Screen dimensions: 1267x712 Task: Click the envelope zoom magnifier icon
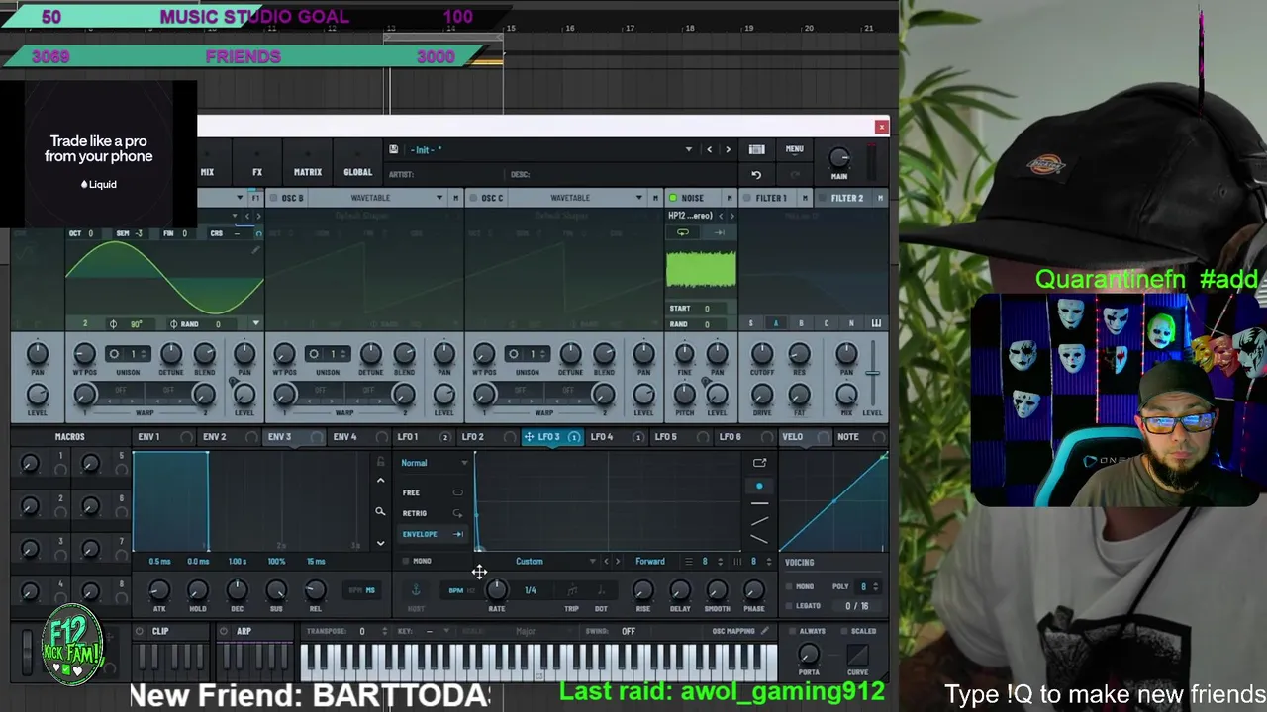pyautogui.click(x=380, y=512)
